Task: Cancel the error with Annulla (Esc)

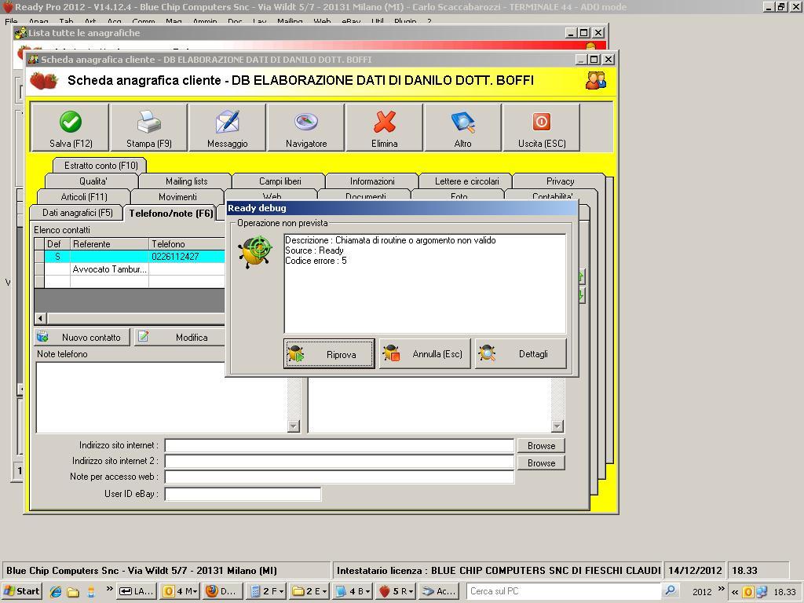Action: coord(425,353)
